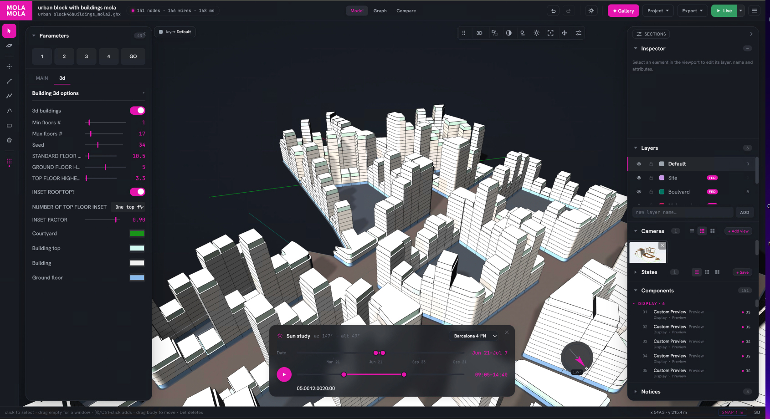Collapse Building 3d options section
This screenshot has width=770, height=419.
point(144,93)
